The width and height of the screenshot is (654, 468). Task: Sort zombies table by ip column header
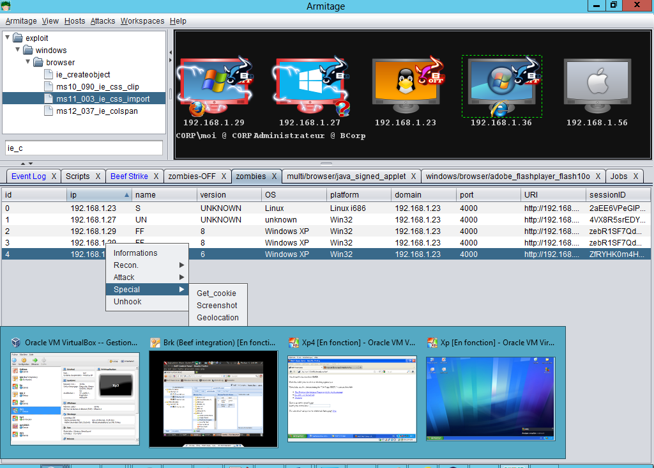99,195
